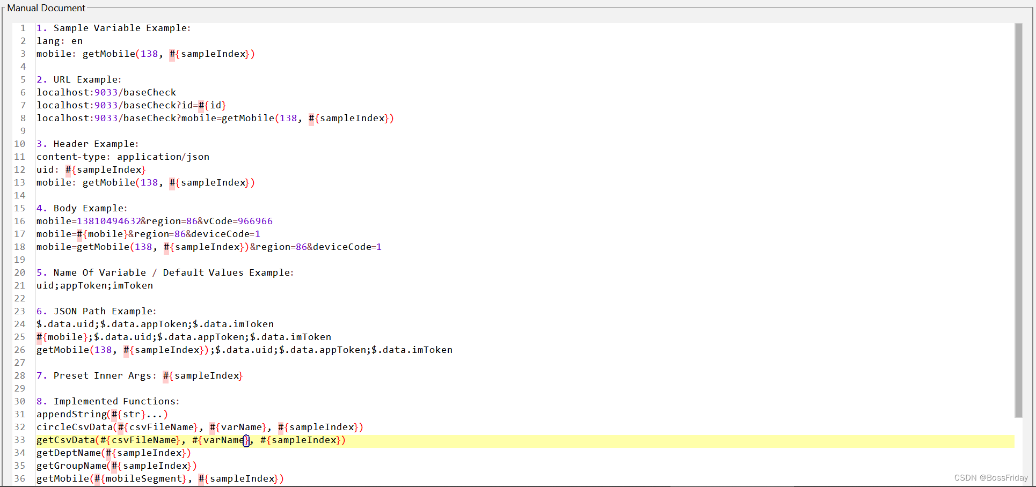Click the line "1. Sample Variable Example:"
The height and width of the screenshot is (487, 1036).
[x=113, y=28]
